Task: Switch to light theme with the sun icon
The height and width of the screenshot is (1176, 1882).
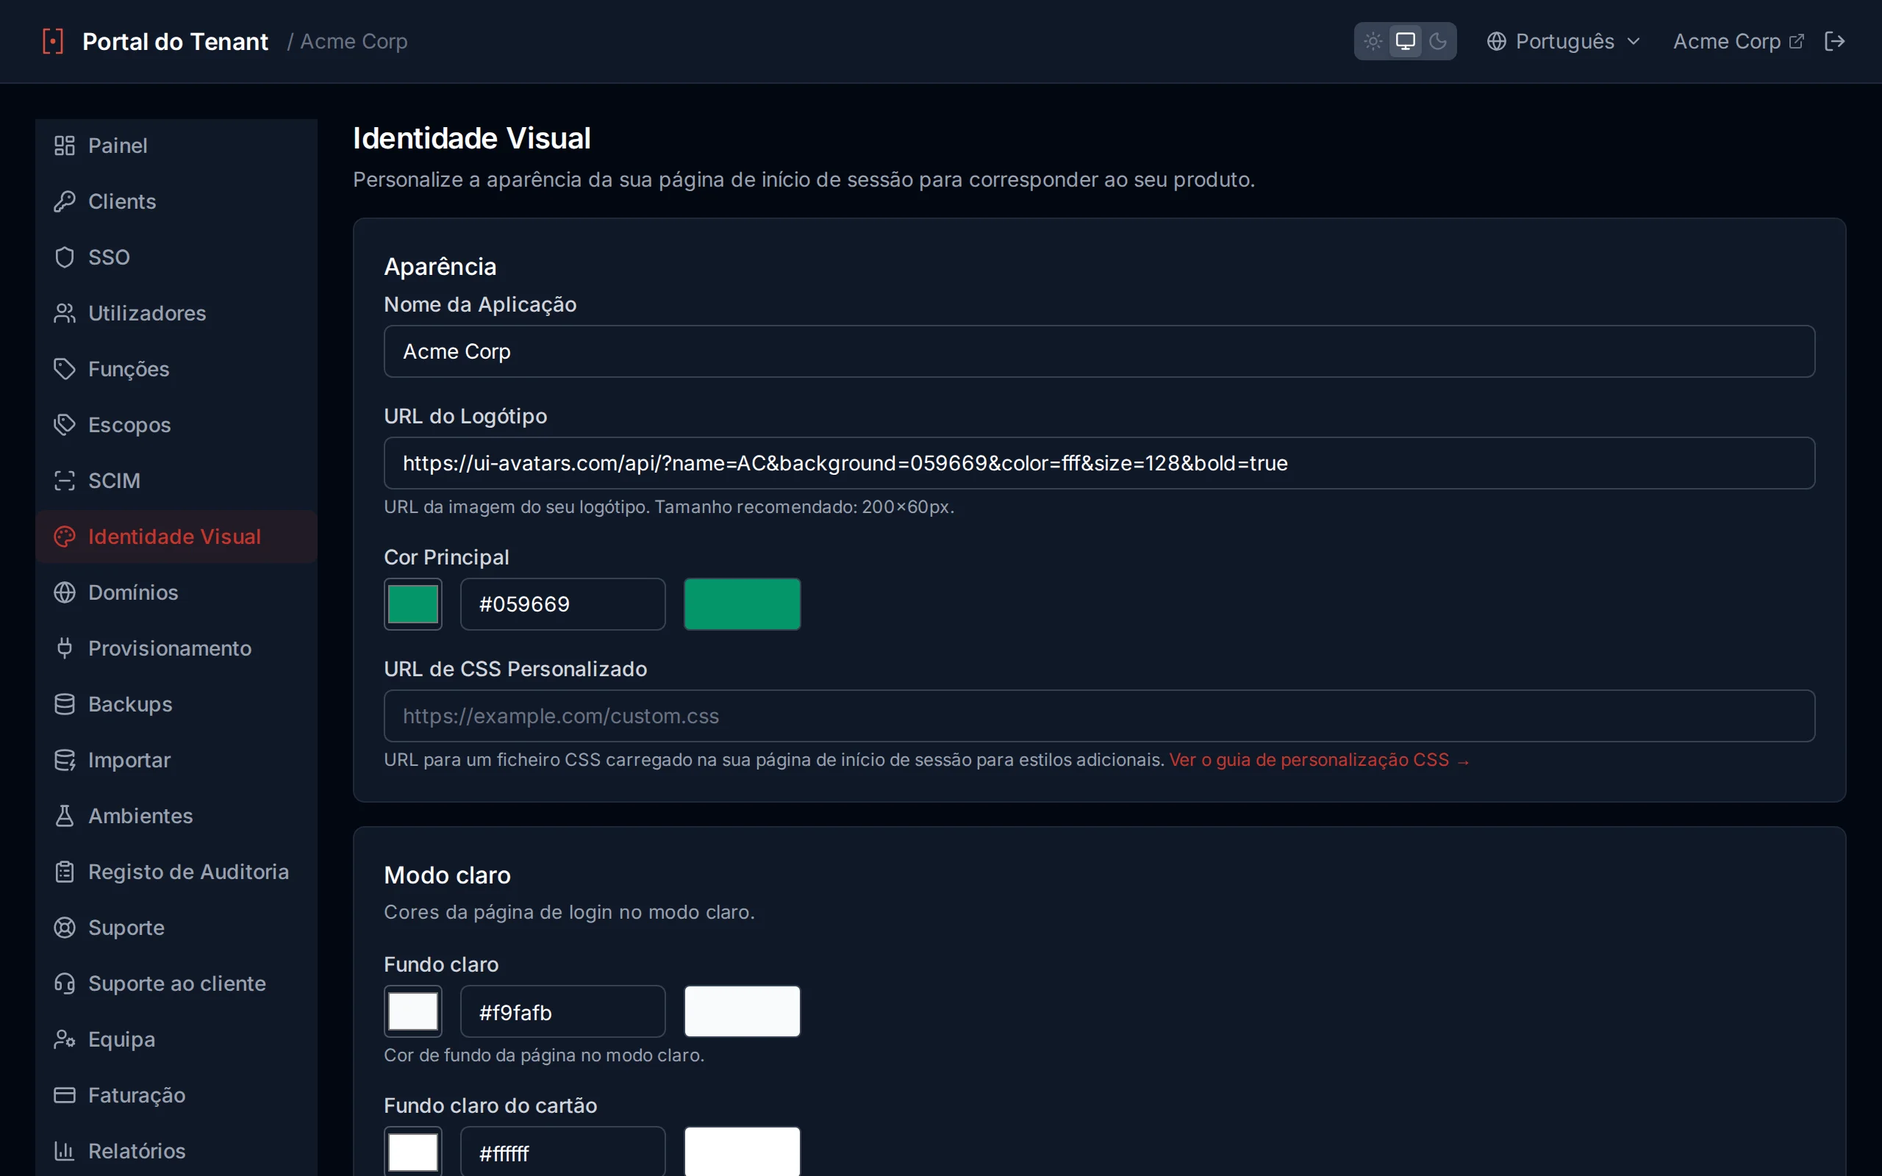Action: tap(1373, 41)
